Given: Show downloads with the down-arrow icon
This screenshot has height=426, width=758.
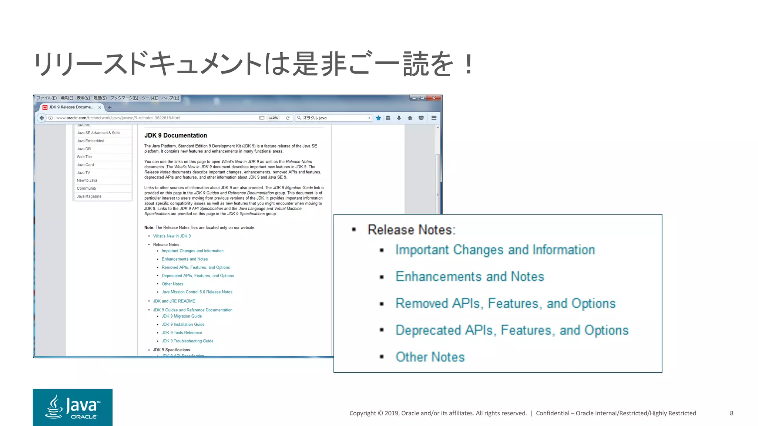Looking at the screenshot, I should tap(399, 118).
